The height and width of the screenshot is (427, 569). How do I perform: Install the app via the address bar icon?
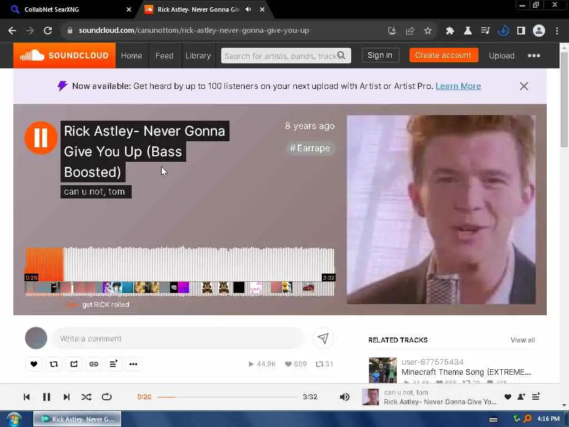pyautogui.click(x=392, y=31)
